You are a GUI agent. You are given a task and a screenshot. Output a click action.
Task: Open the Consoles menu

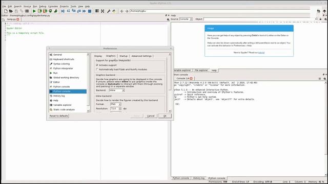(53, 7)
